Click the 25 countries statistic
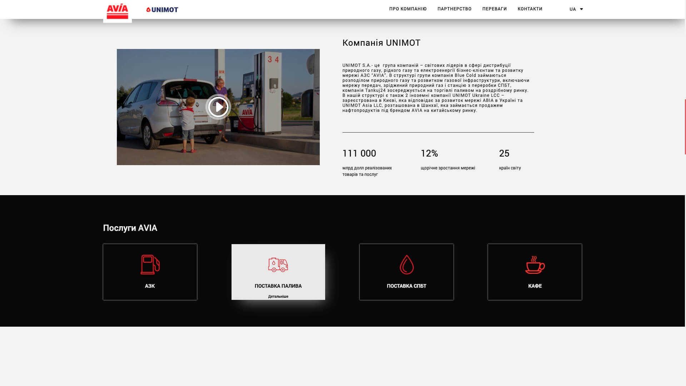 (x=504, y=153)
